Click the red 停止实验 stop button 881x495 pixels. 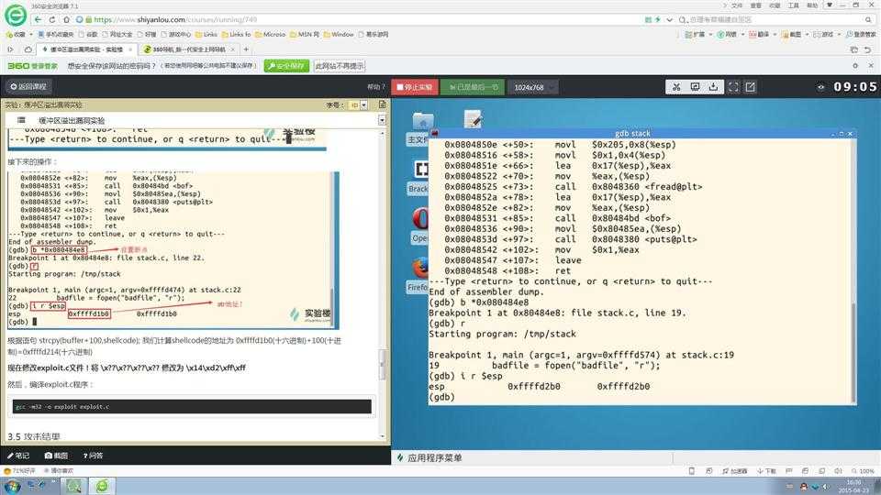tap(415, 87)
